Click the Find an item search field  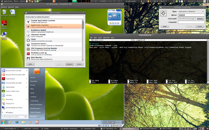pyautogui.click(x=67, y=17)
